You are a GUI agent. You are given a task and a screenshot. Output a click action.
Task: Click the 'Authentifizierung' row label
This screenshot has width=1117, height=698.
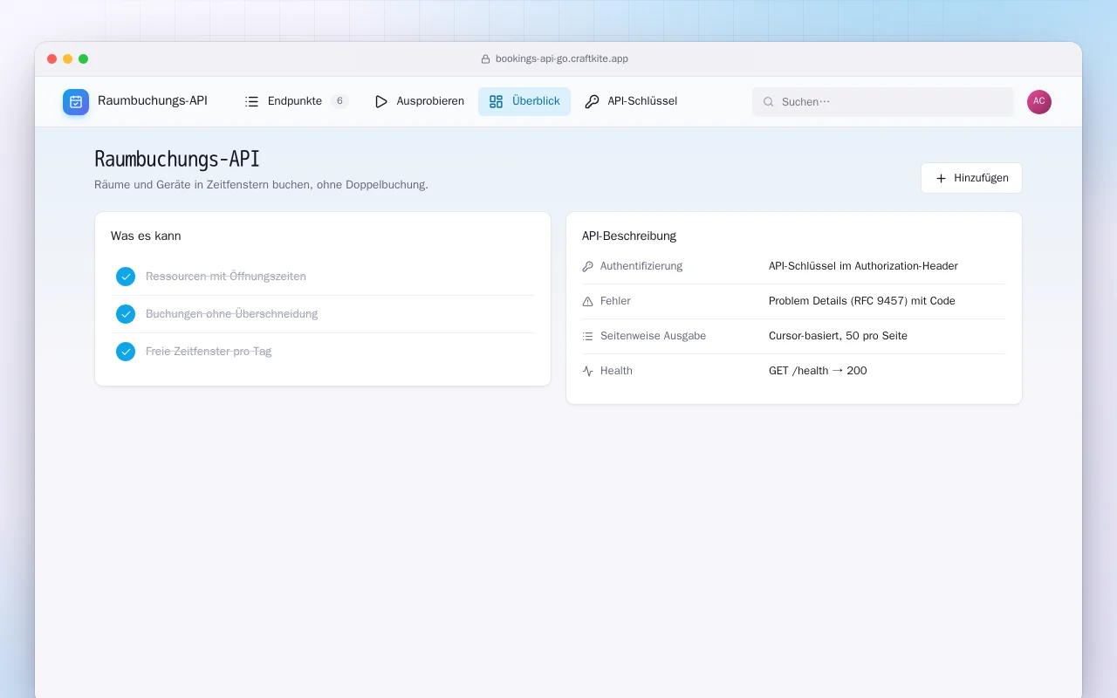point(641,266)
